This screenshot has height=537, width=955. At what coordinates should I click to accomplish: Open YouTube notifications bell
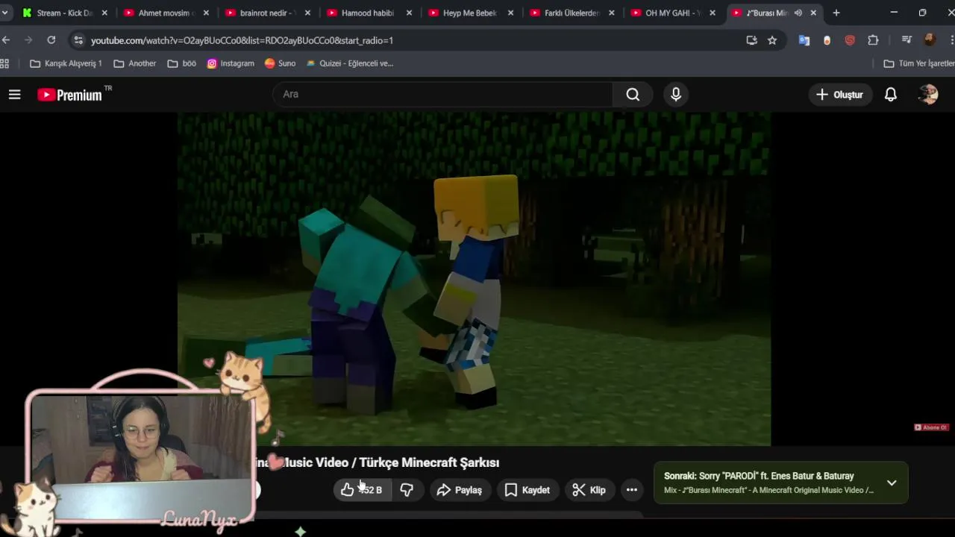point(891,95)
